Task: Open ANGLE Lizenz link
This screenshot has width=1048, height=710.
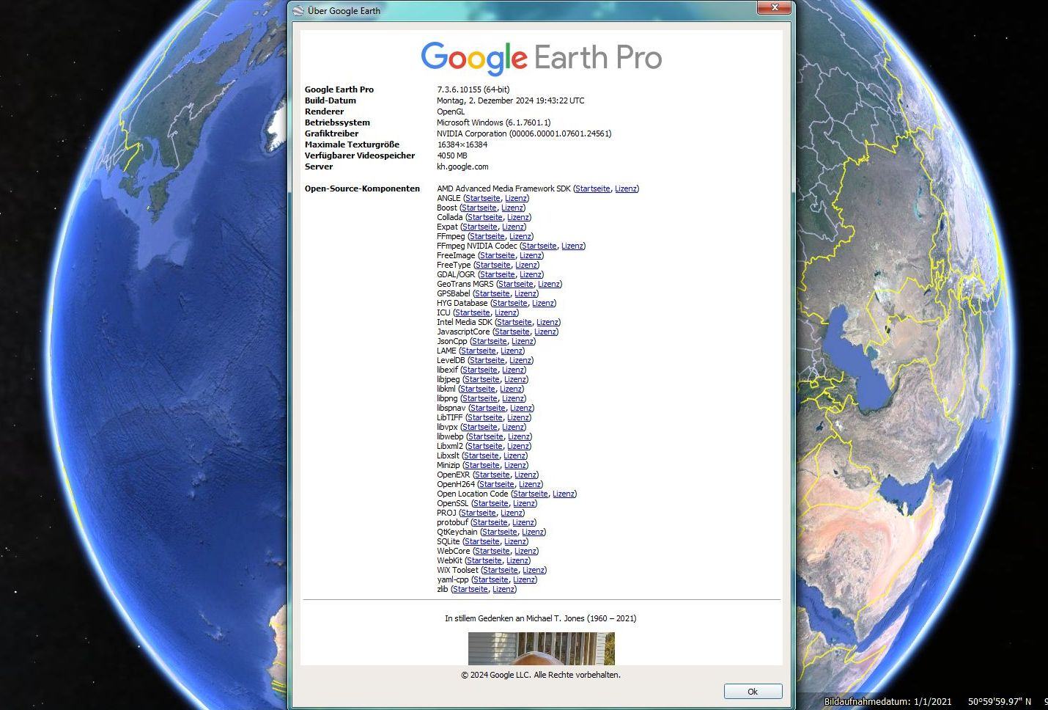Action: pos(516,198)
